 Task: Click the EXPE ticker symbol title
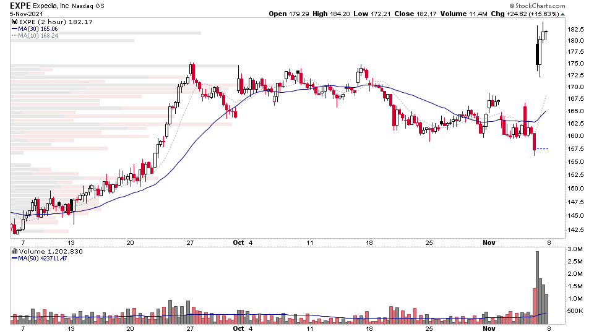tap(20, 6)
